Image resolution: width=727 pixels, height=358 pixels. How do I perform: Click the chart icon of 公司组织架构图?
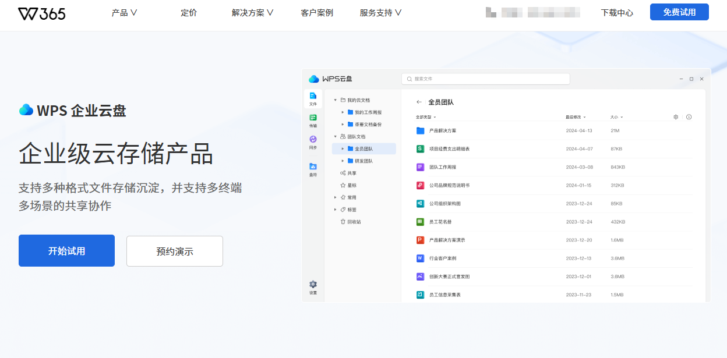[421, 204]
